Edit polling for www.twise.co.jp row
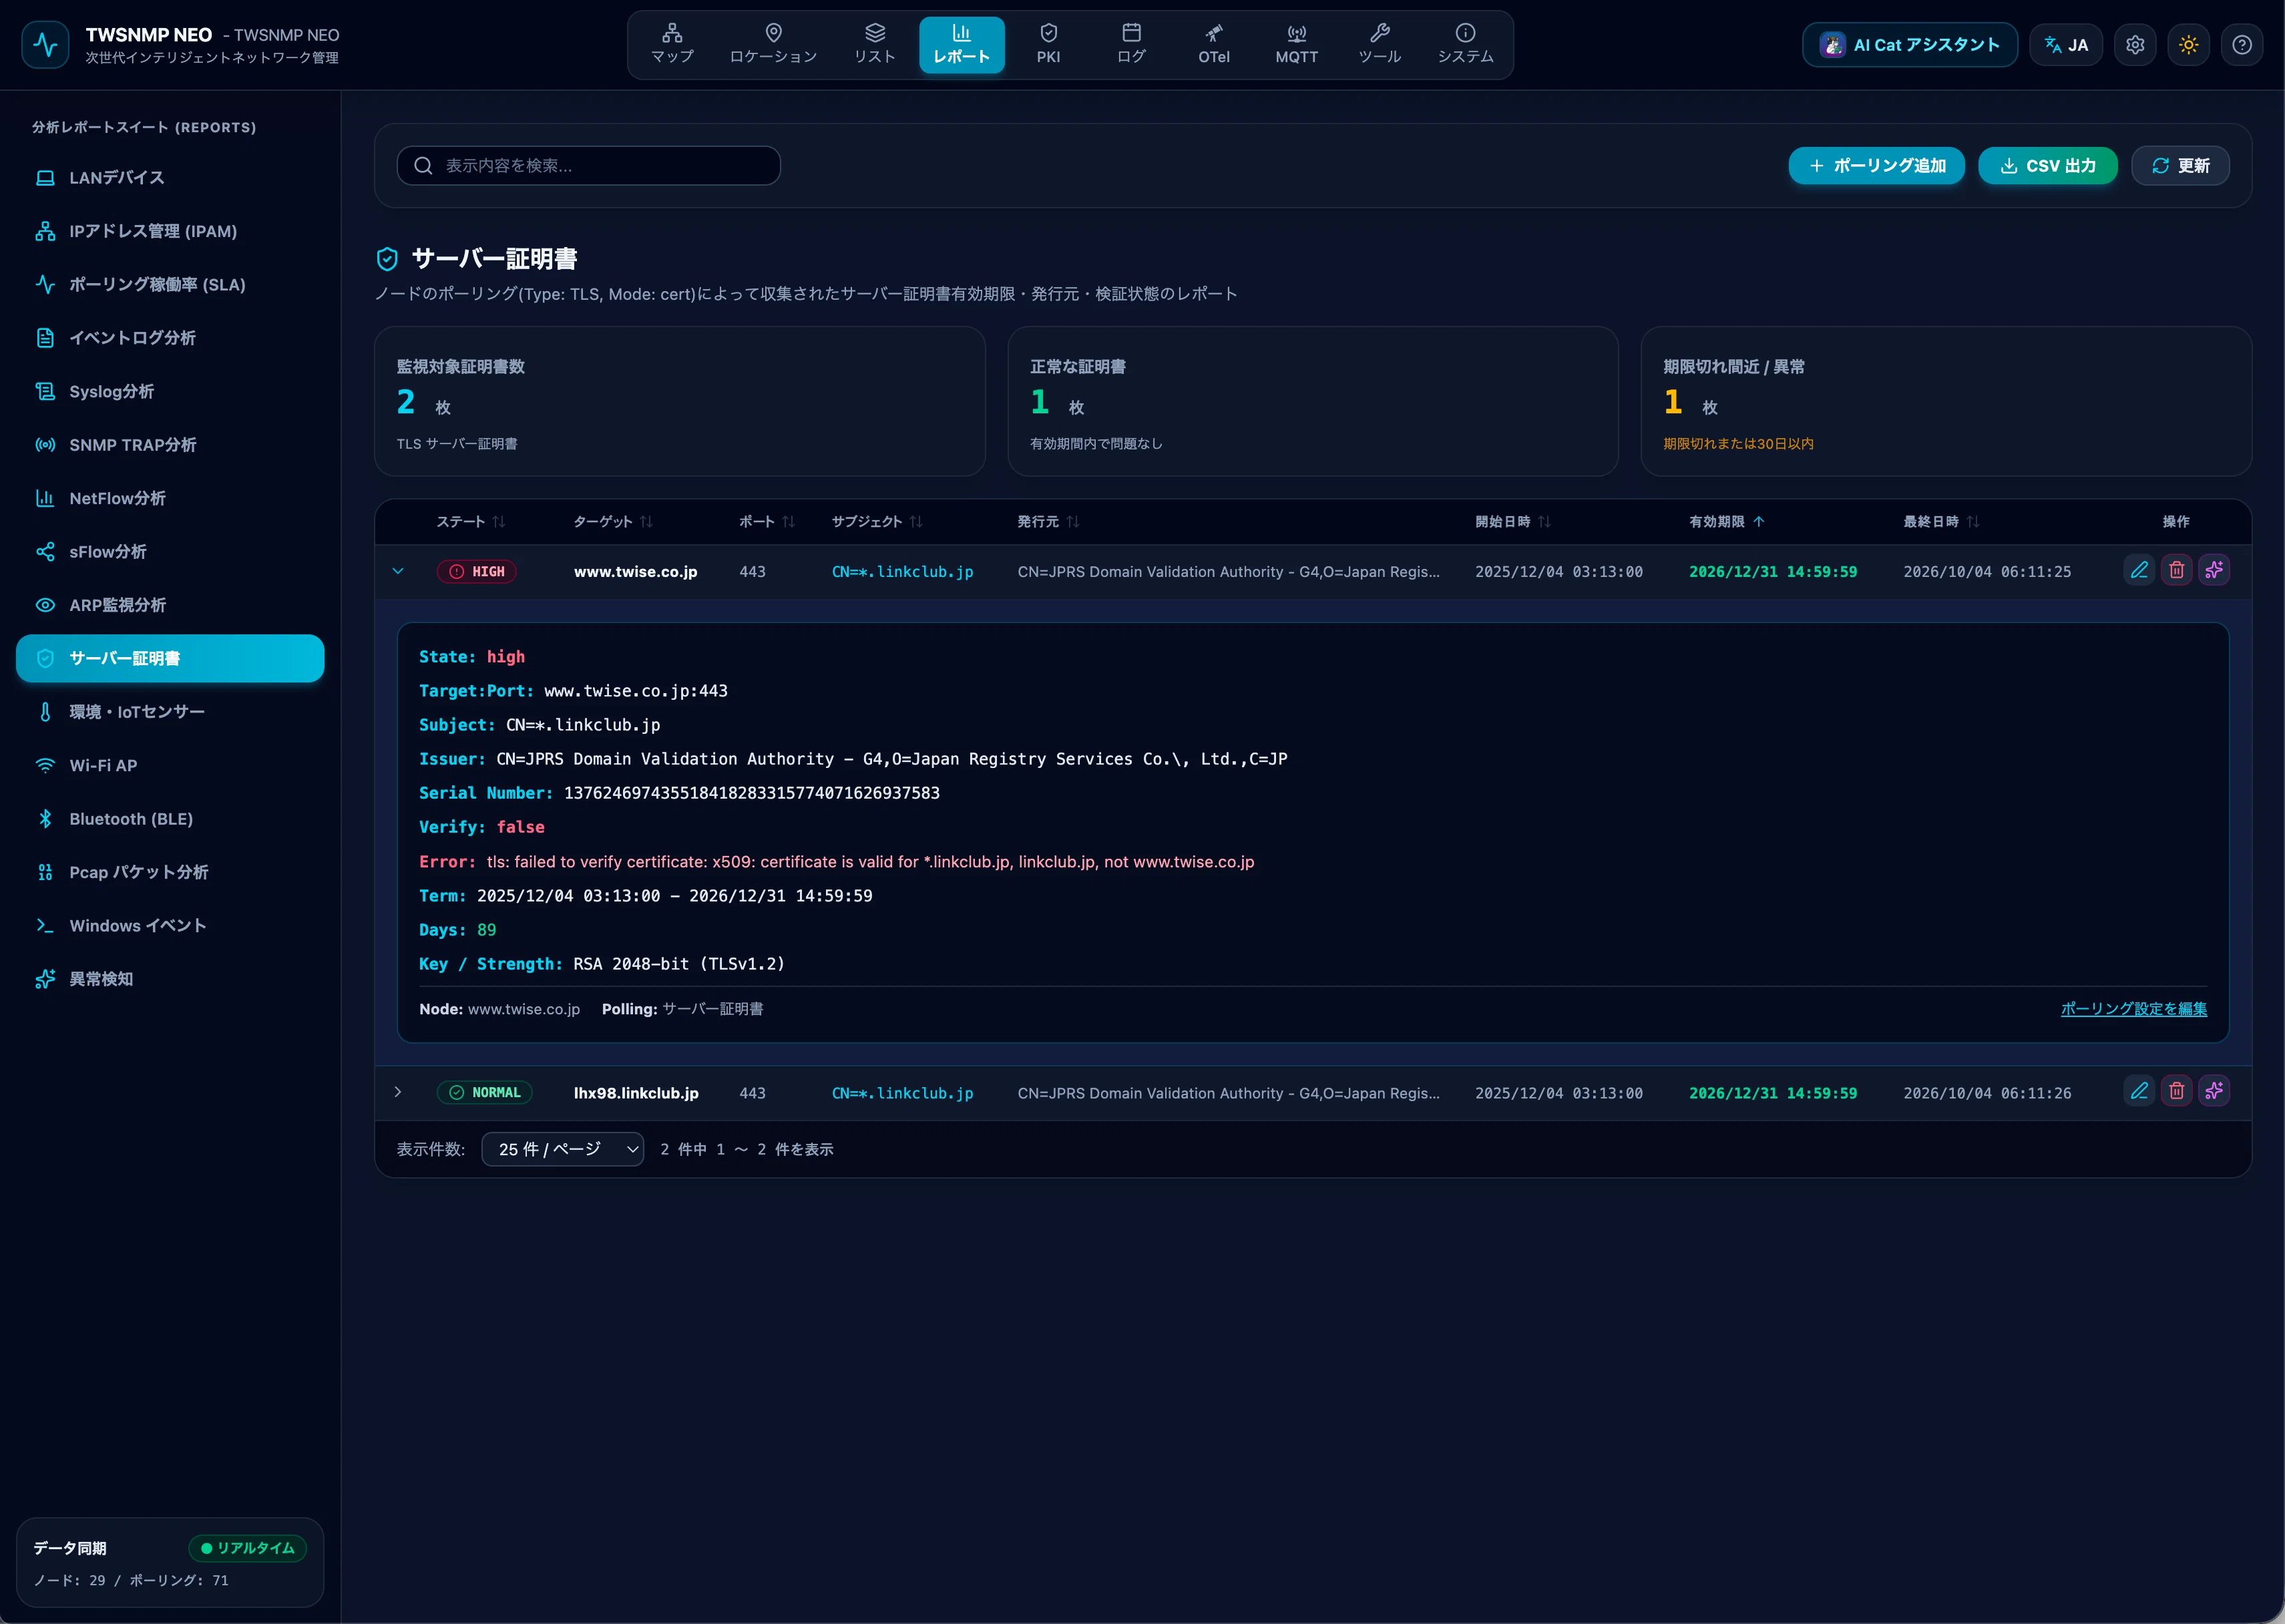 [2139, 570]
